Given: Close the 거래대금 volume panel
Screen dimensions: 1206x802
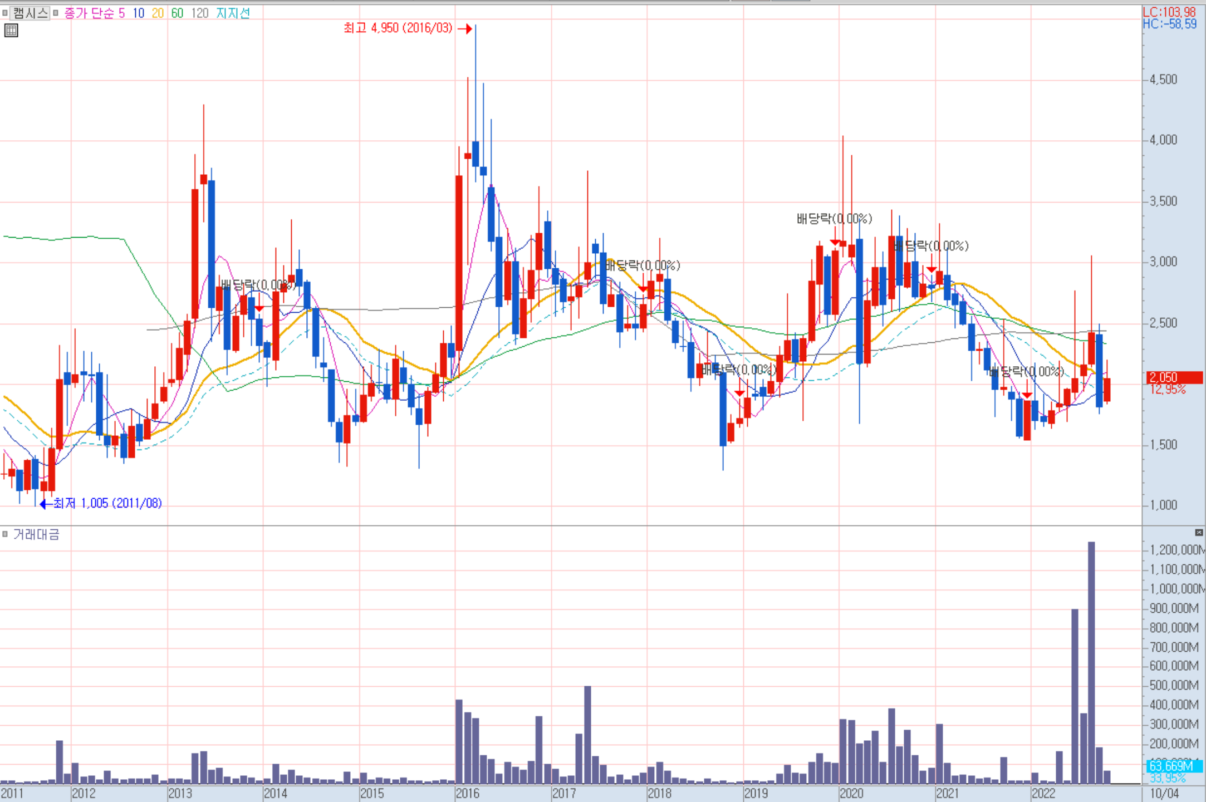Looking at the screenshot, I should pos(1199,533).
